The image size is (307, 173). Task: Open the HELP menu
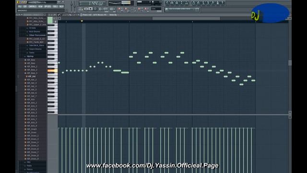61,6
